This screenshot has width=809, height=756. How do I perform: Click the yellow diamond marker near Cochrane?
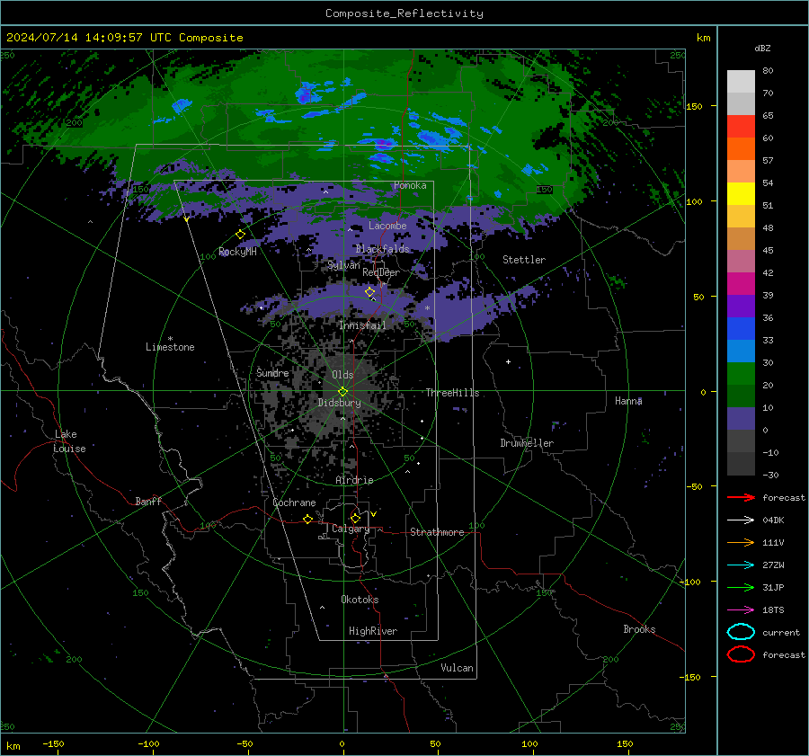pyautogui.click(x=307, y=519)
